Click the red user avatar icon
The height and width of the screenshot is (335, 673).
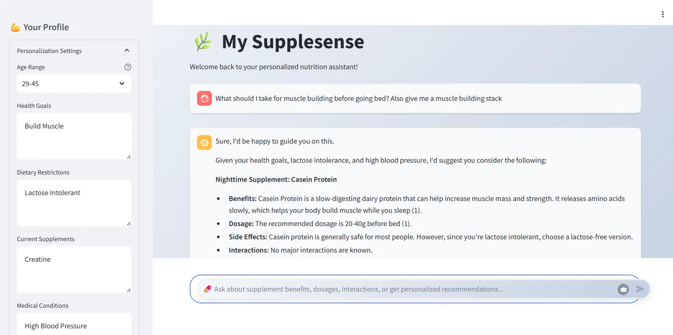click(x=204, y=98)
